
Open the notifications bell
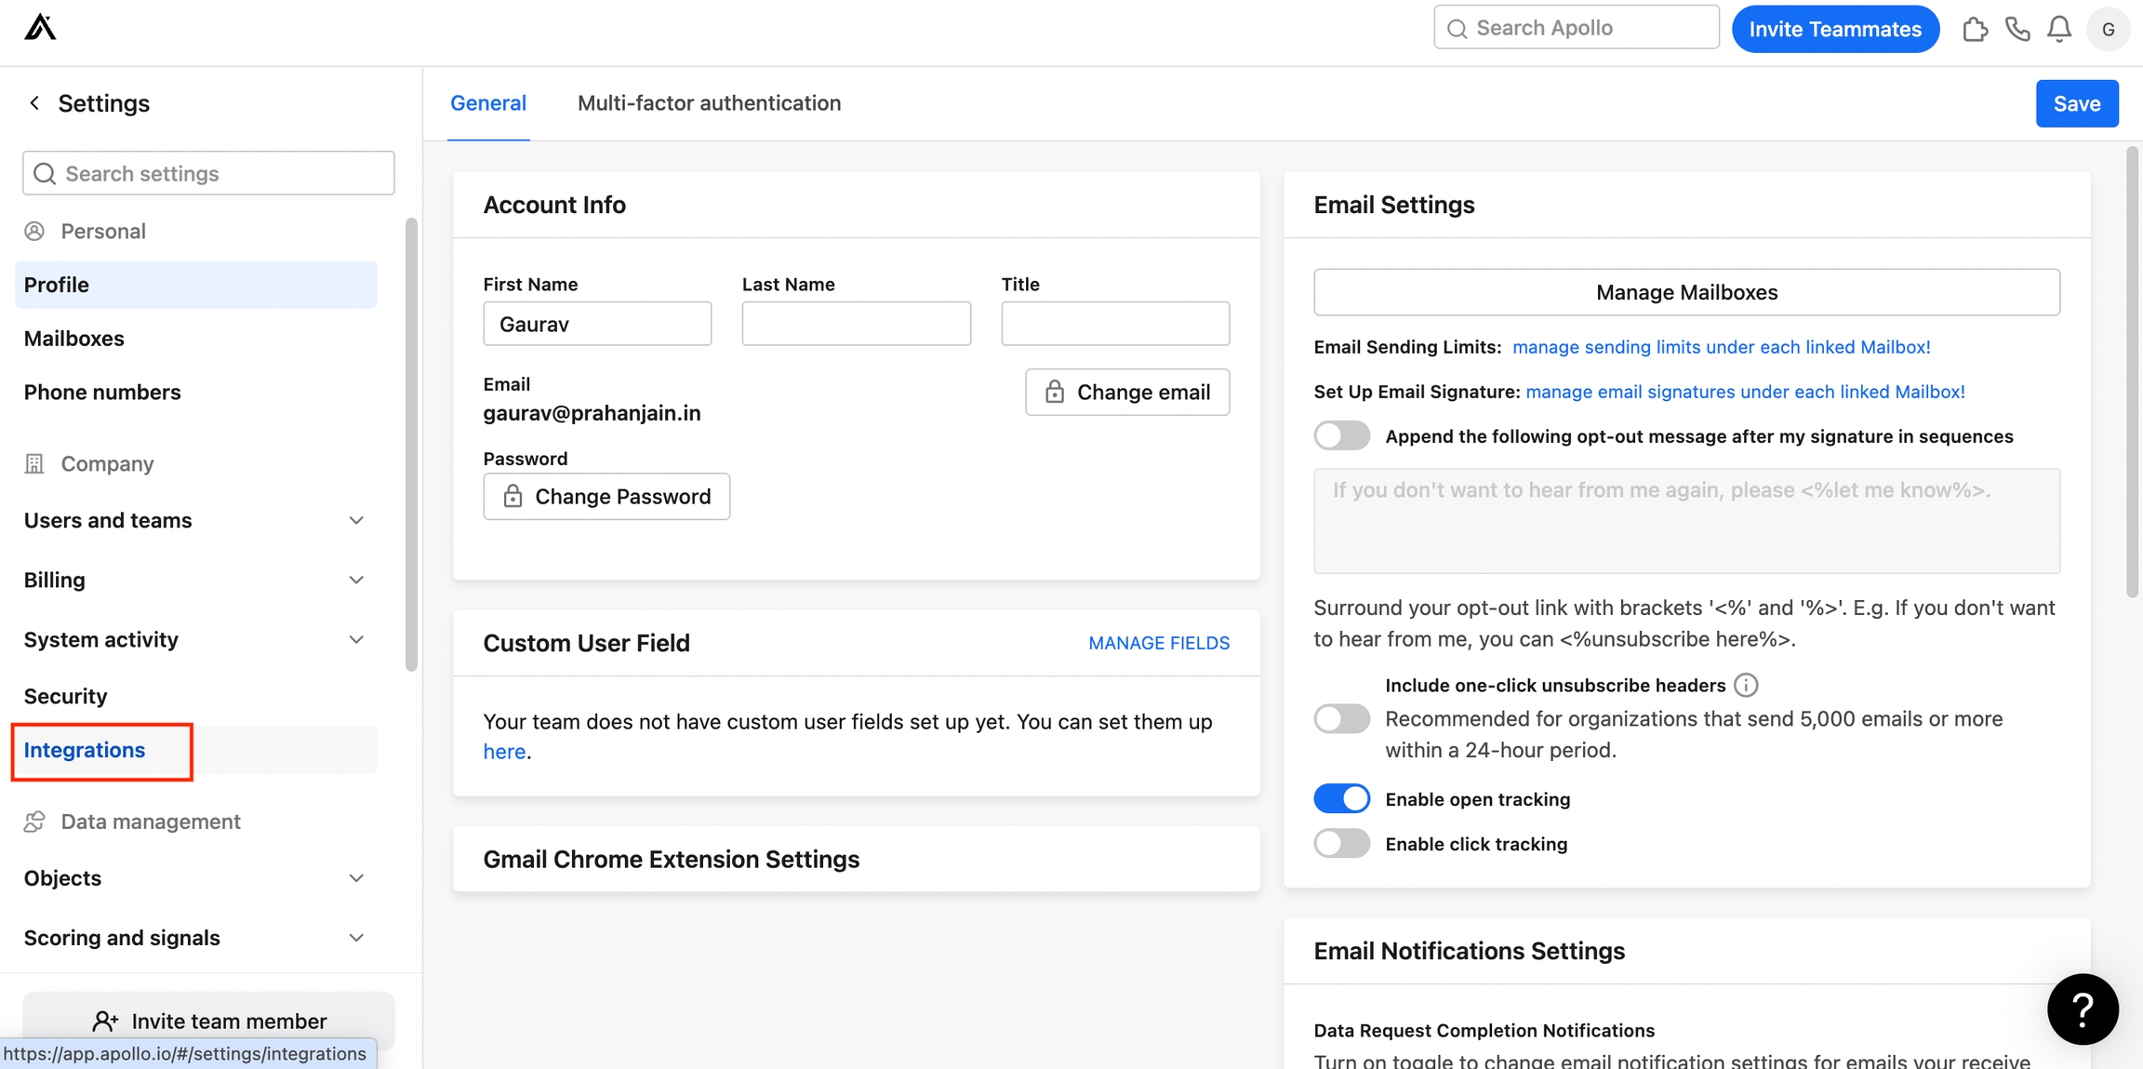[x=2059, y=29]
